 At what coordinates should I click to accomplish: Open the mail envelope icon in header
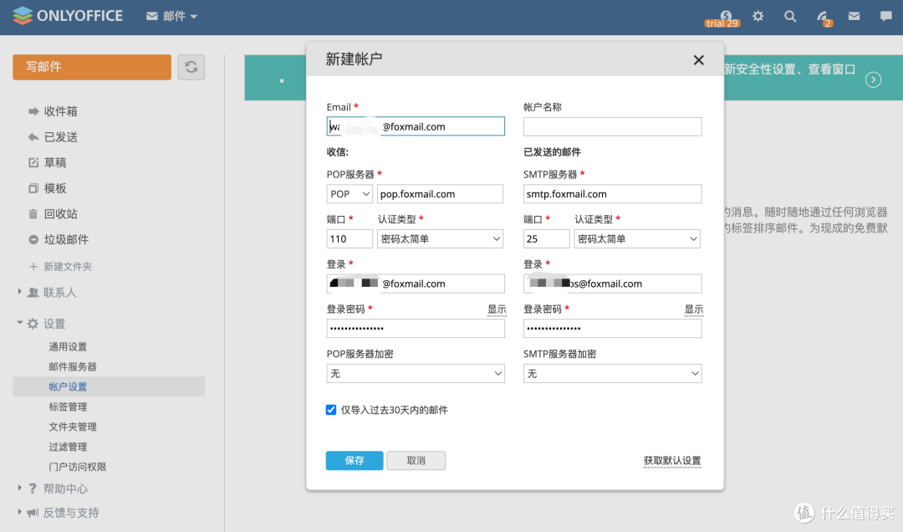coord(854,16)
